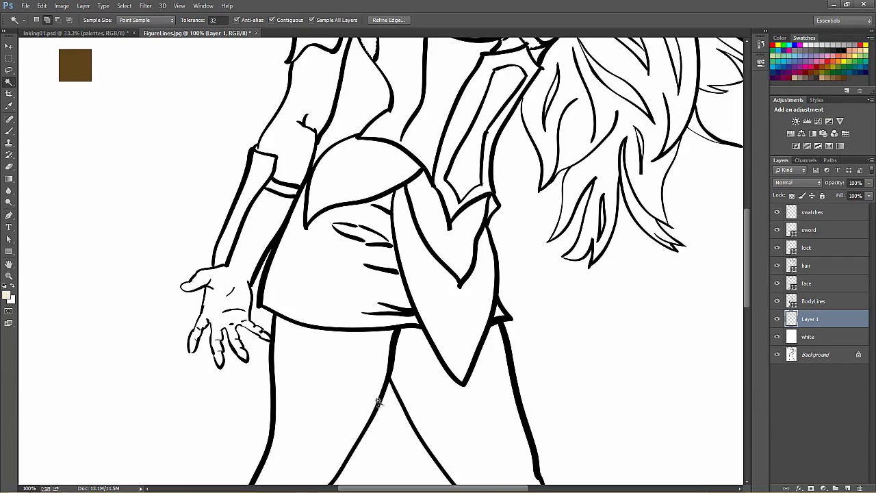Viewport: 876px width, 493px height.
Task: Hide the swatches layer
Action: tap(777, 212)
